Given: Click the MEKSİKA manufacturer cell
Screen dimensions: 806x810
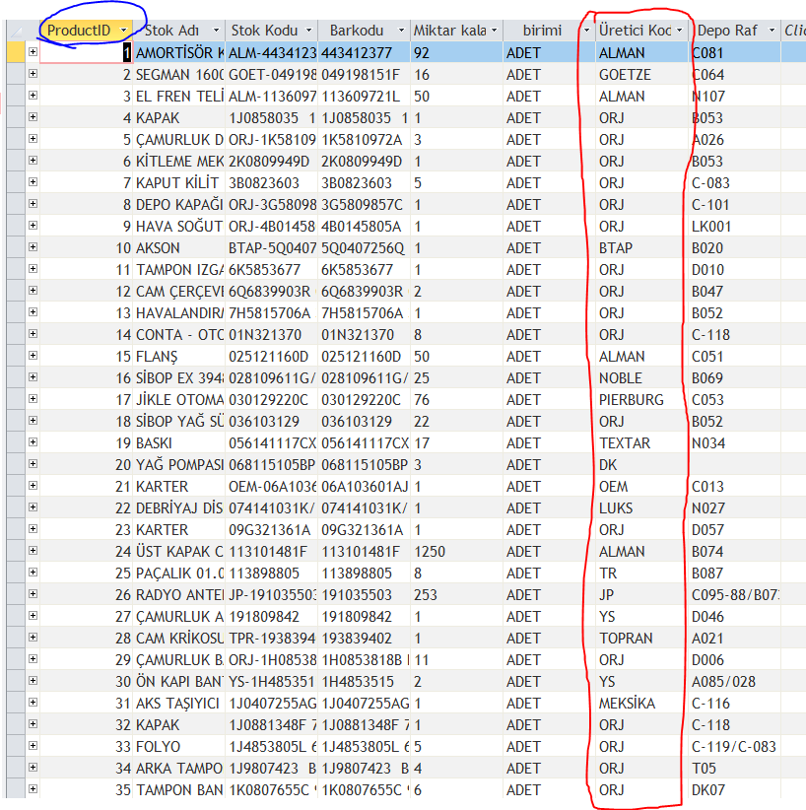Looking at the screenshot, I should pyautogui.click(x=641, y=703).
